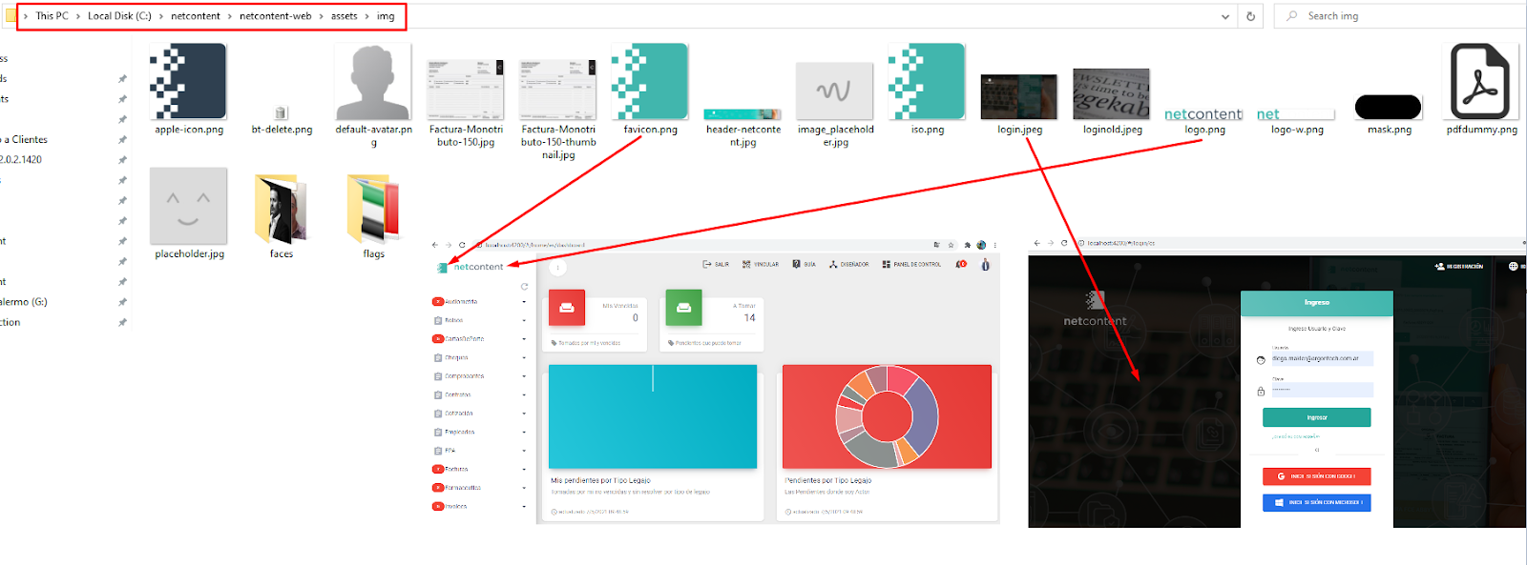Go back in the dashboard browser
The width and height of the screenshot is (1527, 565).
(435, 245)
